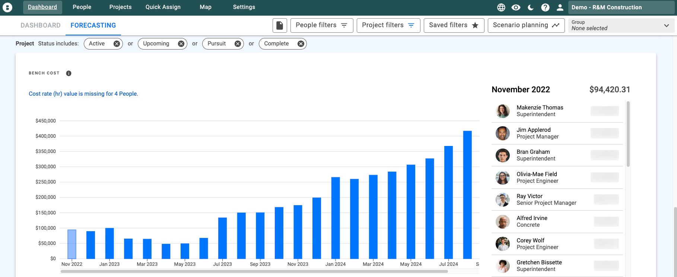The width and height of the screenshot is (677, 277).
Task: Open Quick Assign in navigation bar
Action: 163,7
